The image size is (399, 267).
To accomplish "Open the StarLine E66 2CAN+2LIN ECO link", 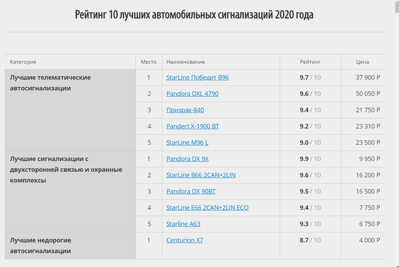I will (207, 208).
